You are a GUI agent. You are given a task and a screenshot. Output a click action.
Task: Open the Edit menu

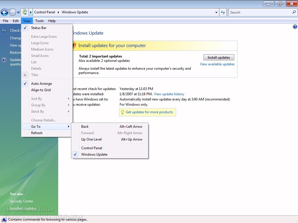(16, 21)
